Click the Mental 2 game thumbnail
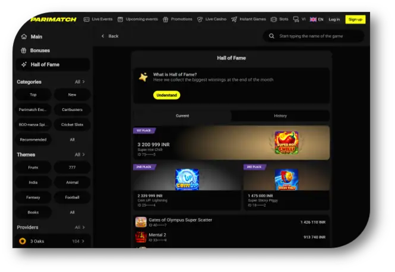 pos(141,237)
